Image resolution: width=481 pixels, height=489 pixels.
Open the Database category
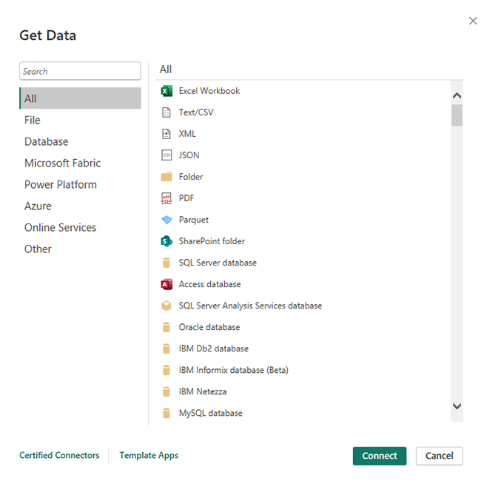pos(80,141)
